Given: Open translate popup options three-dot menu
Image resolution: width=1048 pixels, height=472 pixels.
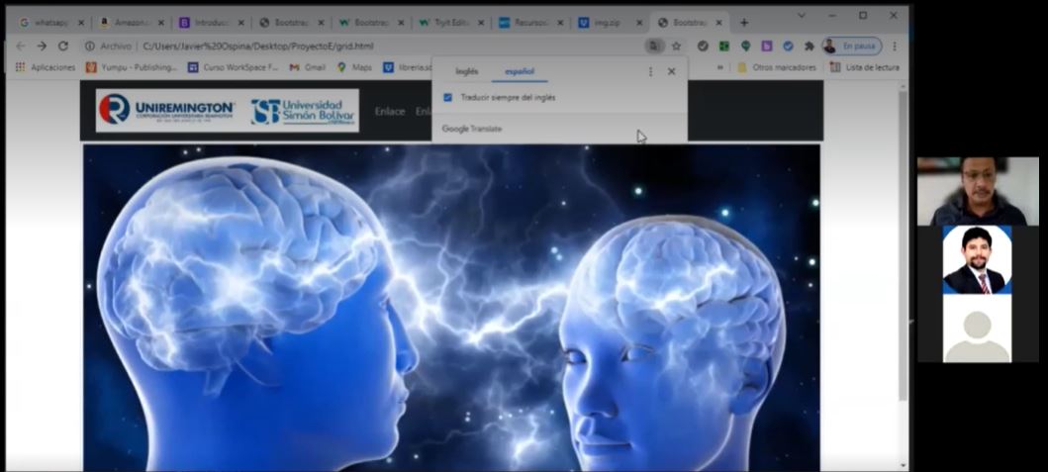Looking at the screenshot, I should (x=650, y=71).
